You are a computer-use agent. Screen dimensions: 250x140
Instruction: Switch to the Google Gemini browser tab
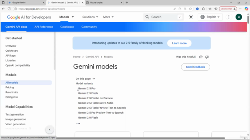point(27,3)
